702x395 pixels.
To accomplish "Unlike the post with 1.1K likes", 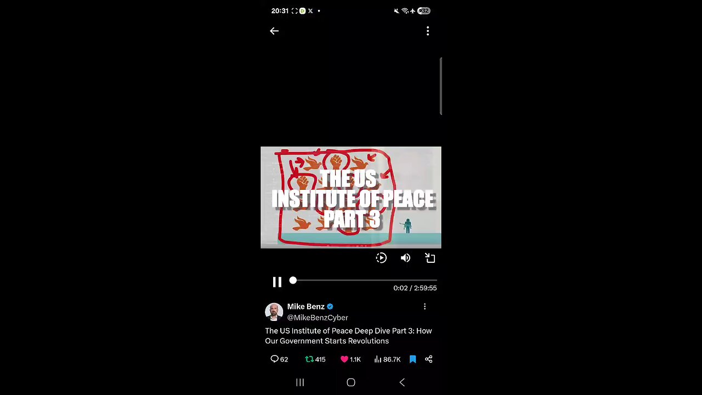I will (350, 359).
